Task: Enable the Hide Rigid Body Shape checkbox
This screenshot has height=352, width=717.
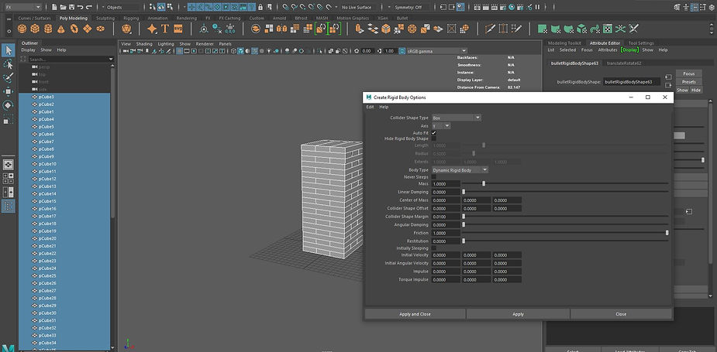Action: [x=433, y=138]
